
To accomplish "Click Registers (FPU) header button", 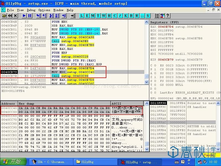I will [185, 22].
